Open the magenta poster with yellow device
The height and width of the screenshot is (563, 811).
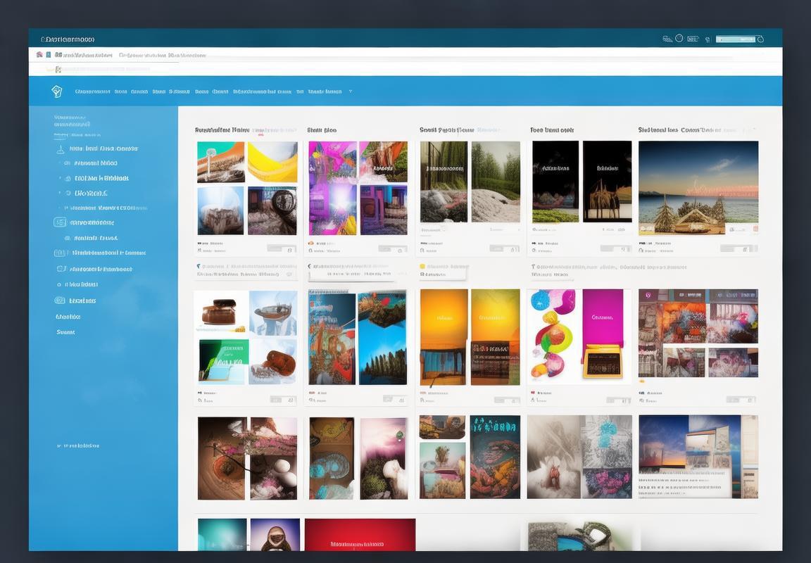click(x=603, y=334)
